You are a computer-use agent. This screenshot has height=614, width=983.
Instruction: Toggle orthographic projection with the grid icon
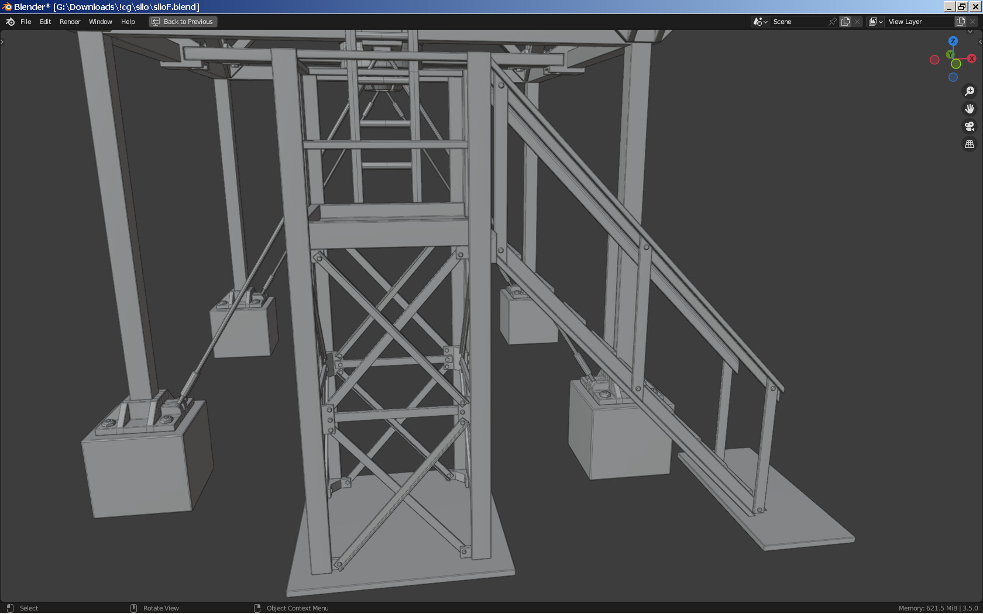970,143
